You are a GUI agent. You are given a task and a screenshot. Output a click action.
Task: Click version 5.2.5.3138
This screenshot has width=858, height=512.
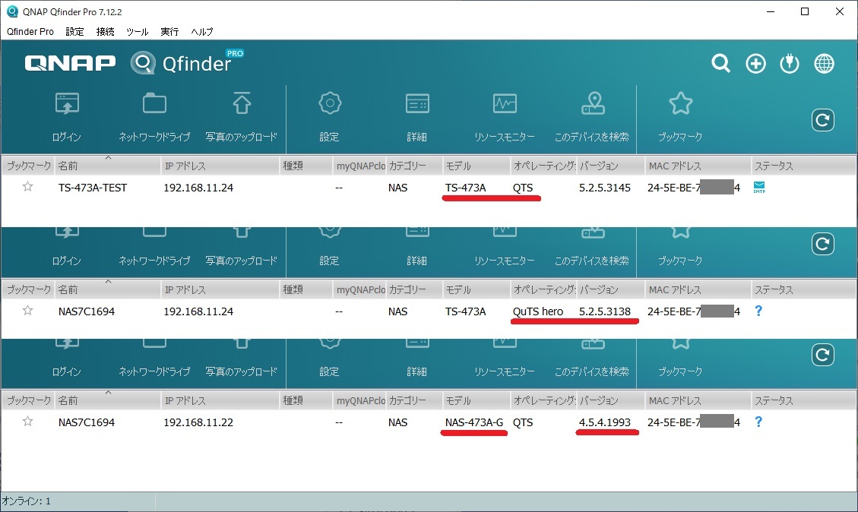[x=605, y=311]
